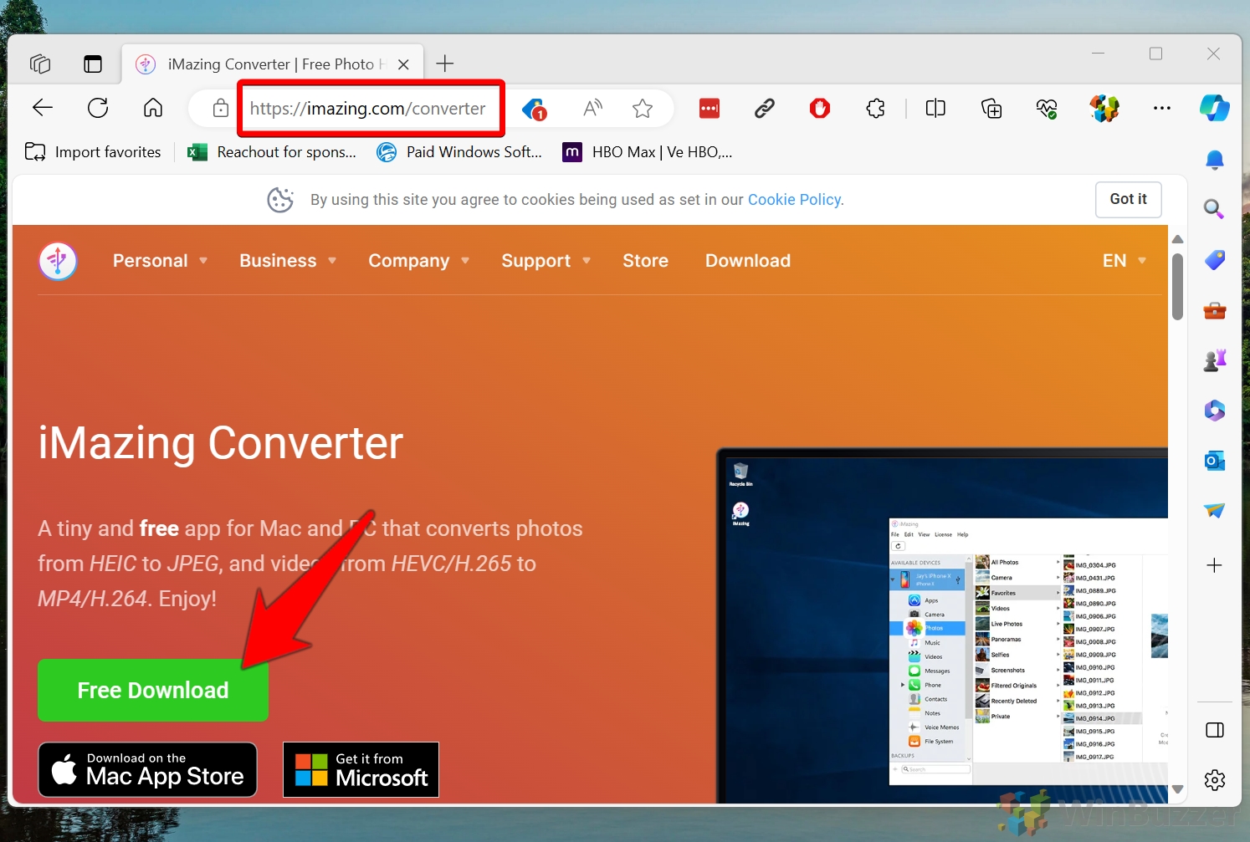Viewport: 1250px width, 842px height.
Task: Open the Settings and more three-dot menu
Action: (1162, 108)
